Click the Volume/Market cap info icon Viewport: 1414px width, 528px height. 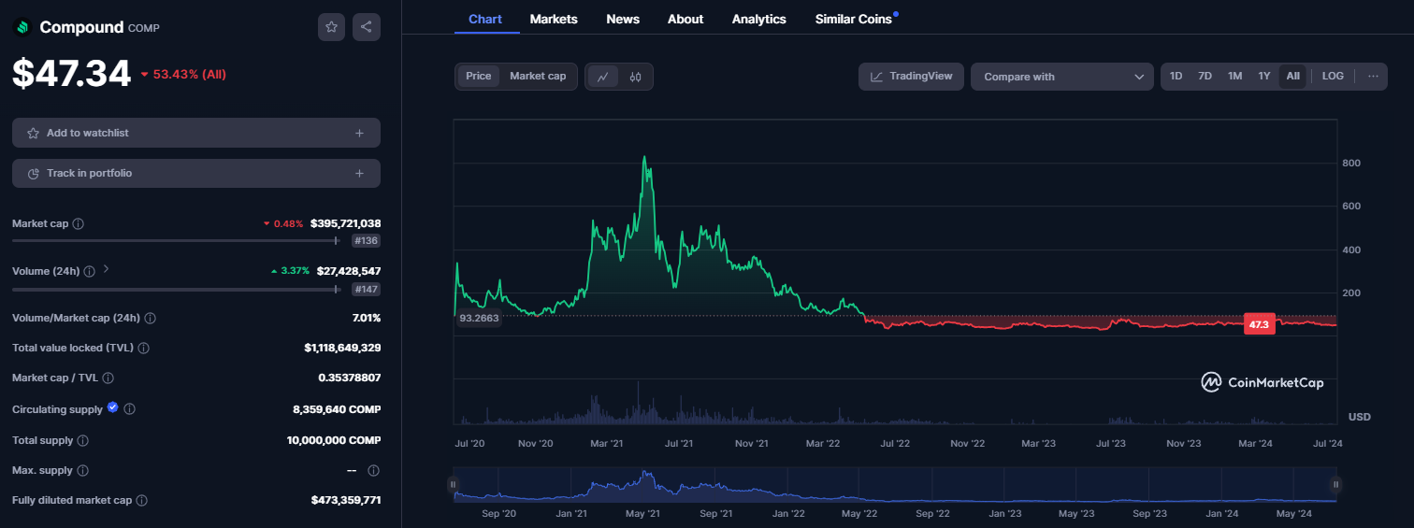(x=150, y=318)
